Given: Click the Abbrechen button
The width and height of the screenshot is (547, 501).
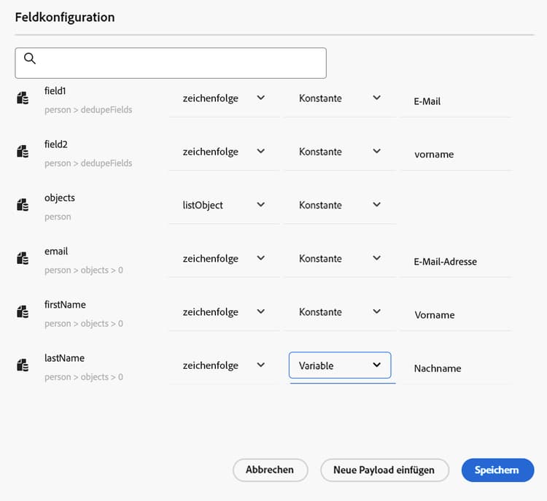Looking at the screenshot, I should (x=270, y=470).
